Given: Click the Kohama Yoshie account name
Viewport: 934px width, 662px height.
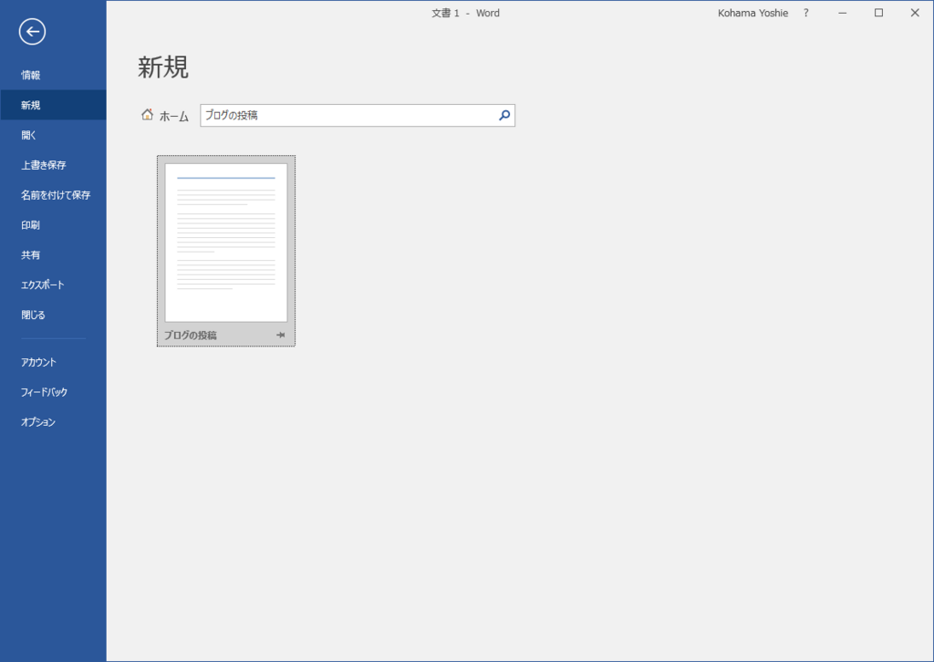Looking at the screenshot, I should 752,13.
